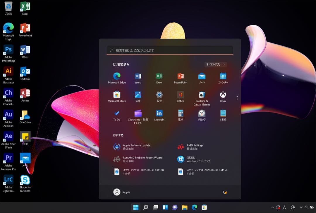The height and width of the screenshot is (213, 316).
Task: Open the calculator (電卓) app
Action: pyautogui.click(x=181, y=113)
